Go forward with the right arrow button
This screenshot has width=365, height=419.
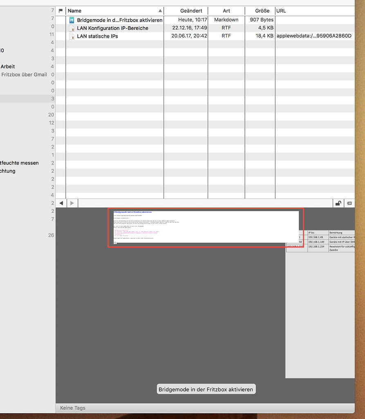[72, 203]
